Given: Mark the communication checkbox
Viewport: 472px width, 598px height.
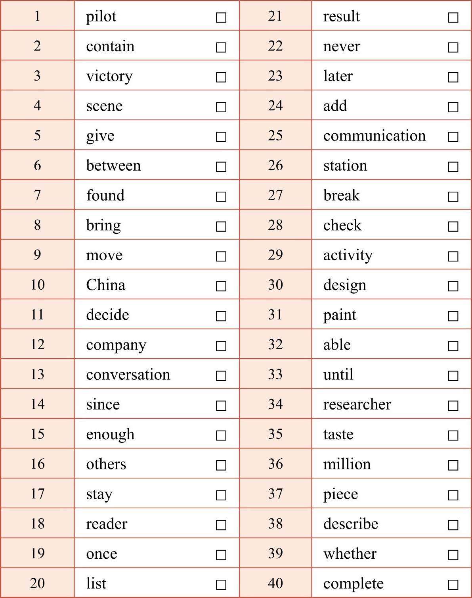Looking at the screenshot, I should click(x=453, y=137).
